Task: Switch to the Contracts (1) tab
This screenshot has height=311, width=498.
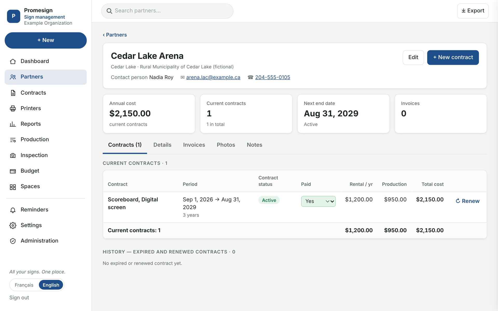Action: click(x=125, y=145)
